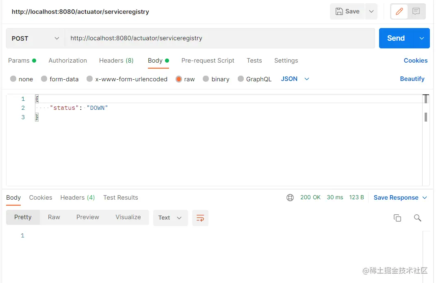Click the 30 ms response time
Image resolution: width=436 pixels, height=283 pixels.
[x=335, y=197]
